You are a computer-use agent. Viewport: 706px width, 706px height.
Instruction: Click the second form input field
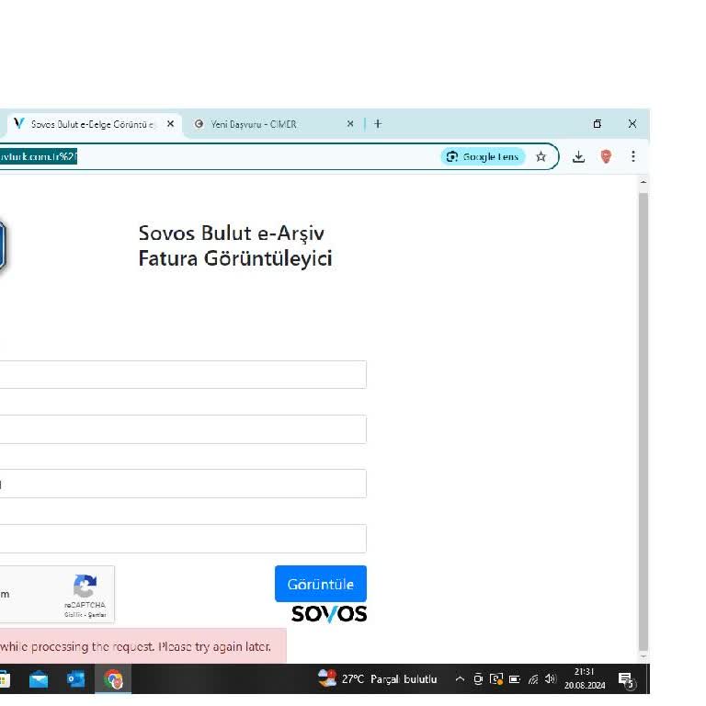[x=183, y=429]
